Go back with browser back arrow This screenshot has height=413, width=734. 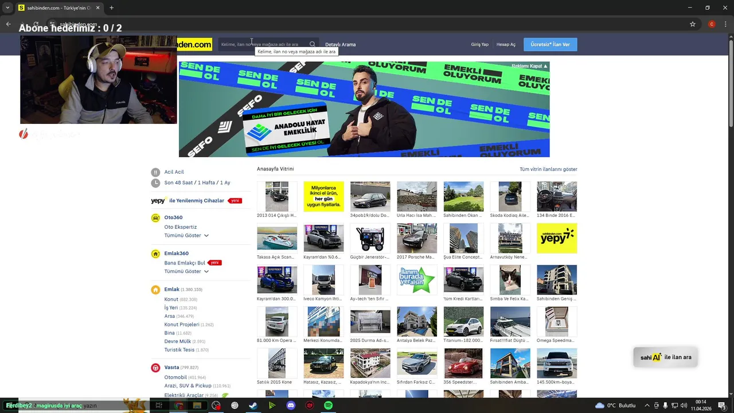pos(8,24)
